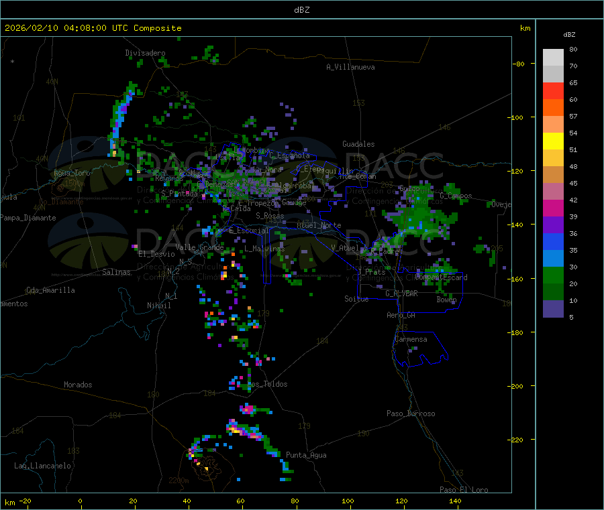Viewport: 604px width, 510px height.
Task: Click the 2200m elevation contour label
Action: click(x=179, y=481)
